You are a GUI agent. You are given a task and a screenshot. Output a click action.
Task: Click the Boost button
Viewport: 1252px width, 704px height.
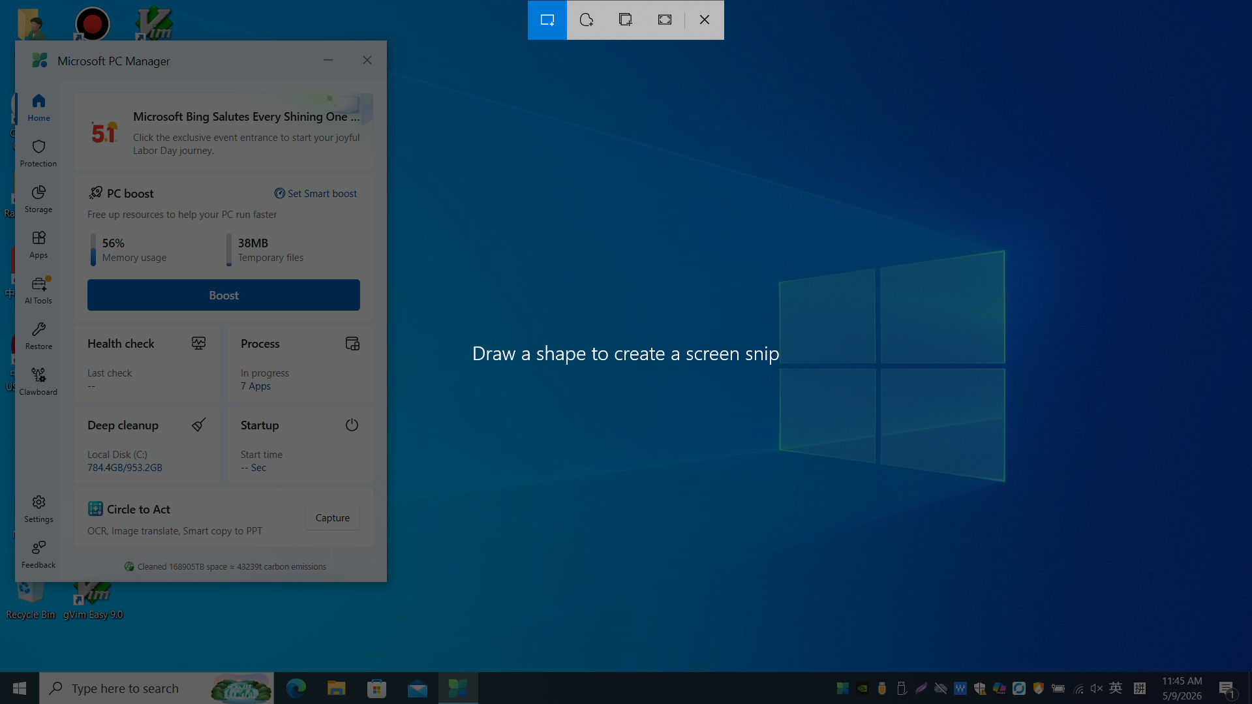click(224, 295)
